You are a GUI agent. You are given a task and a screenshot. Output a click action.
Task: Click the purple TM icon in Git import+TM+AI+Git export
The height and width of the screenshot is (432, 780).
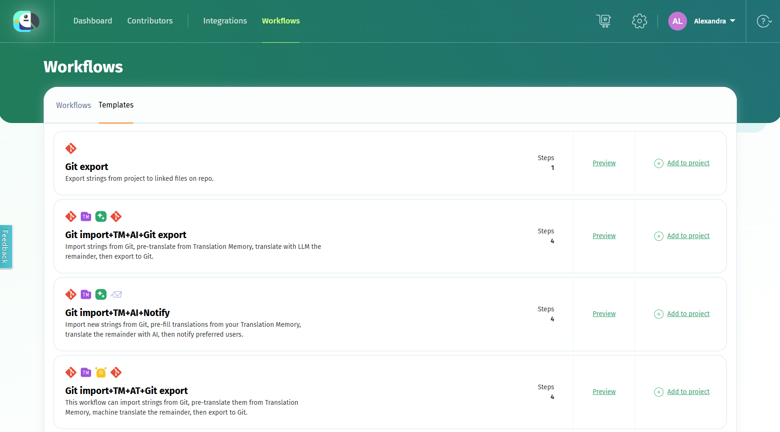point(86,216)
